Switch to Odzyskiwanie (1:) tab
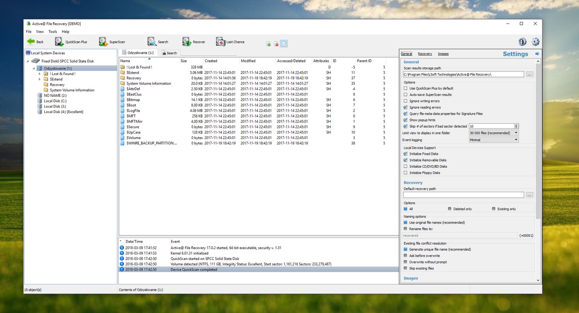This screenshot has height=313, width=579. pyautogui.click(x=138, y=53)
